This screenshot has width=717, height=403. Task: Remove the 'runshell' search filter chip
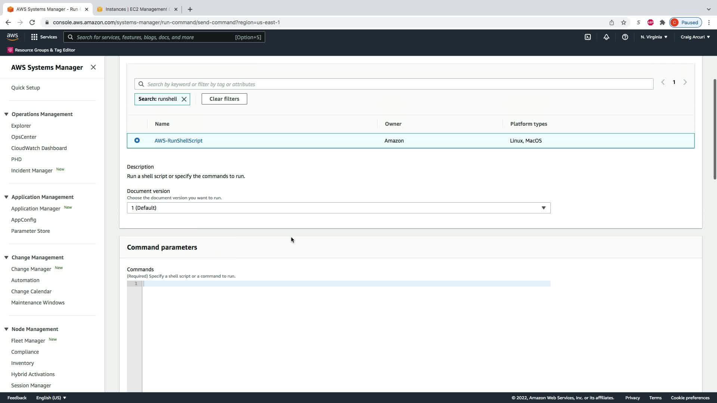tap(184, 99)
